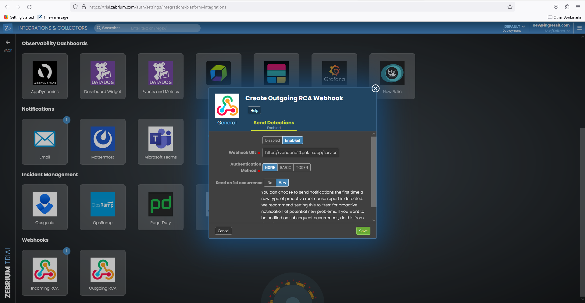Viewport: 585px width, 303px height.
Task: Choose NONE authentication method
Action: click(x=270, y=167)
